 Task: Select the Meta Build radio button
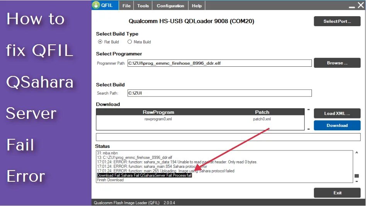129,42
